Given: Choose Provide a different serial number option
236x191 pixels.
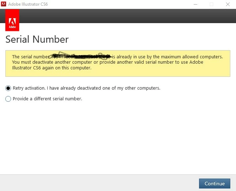Looking at the screenshot, I should [8, 99].
